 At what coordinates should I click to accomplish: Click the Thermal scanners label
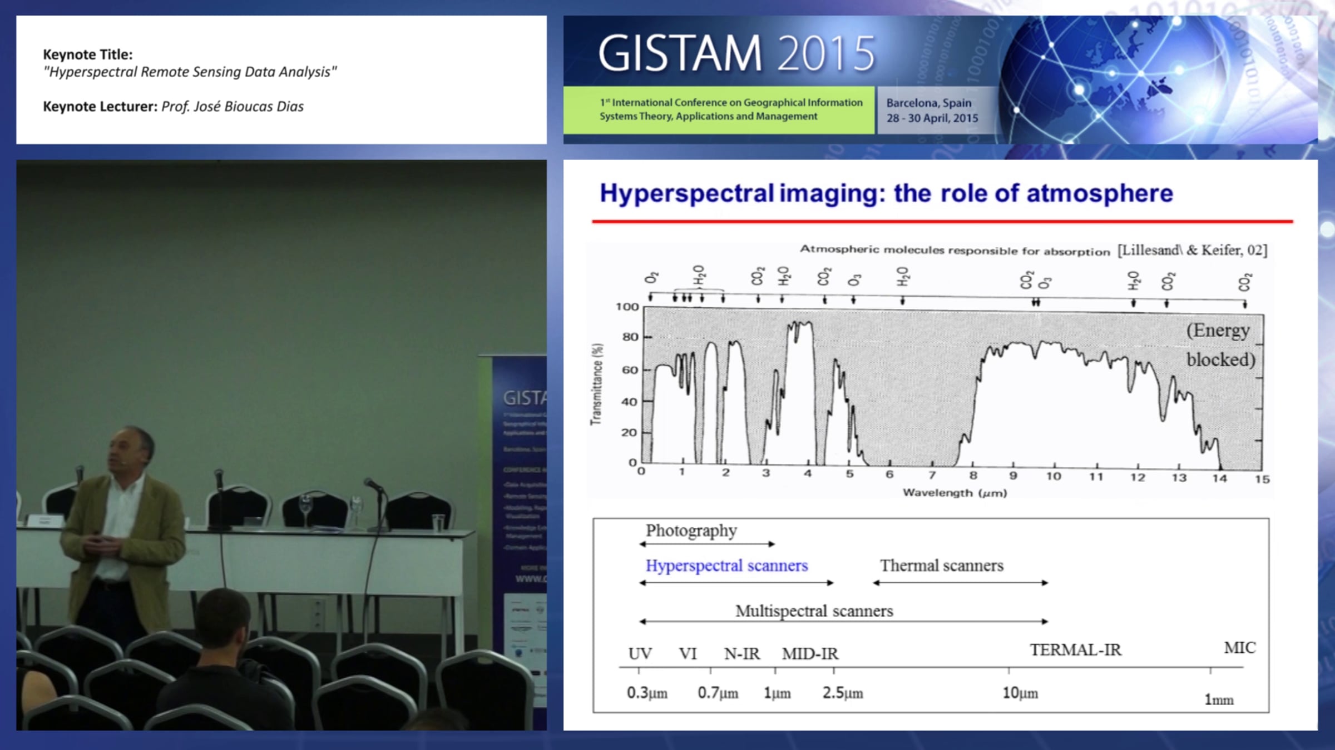[941, 566]
